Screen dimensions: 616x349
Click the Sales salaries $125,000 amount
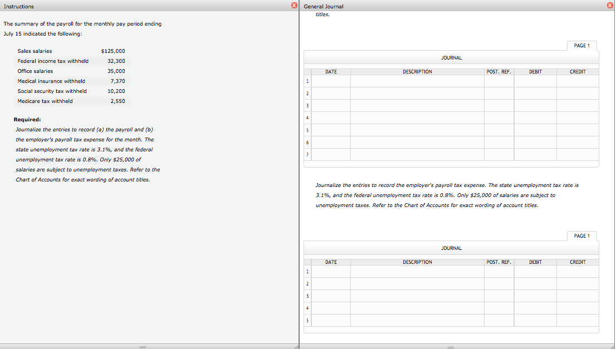(113, 51)
